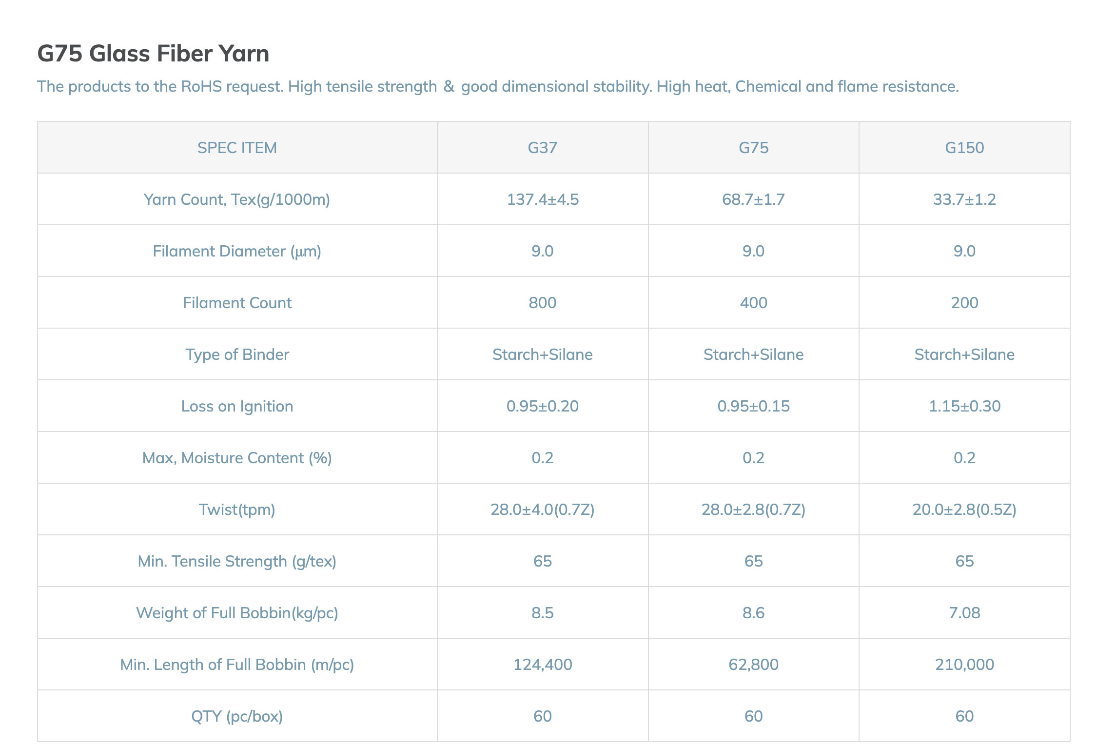Image resolution: width=1096 pixels, height=746 pixels.
Task: Select the G150 column header
Action: (x=964, y=148)
